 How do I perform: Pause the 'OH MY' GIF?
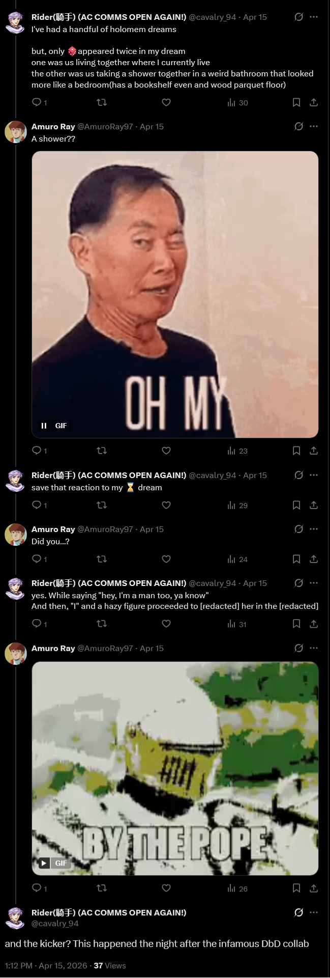click(44, 426)
